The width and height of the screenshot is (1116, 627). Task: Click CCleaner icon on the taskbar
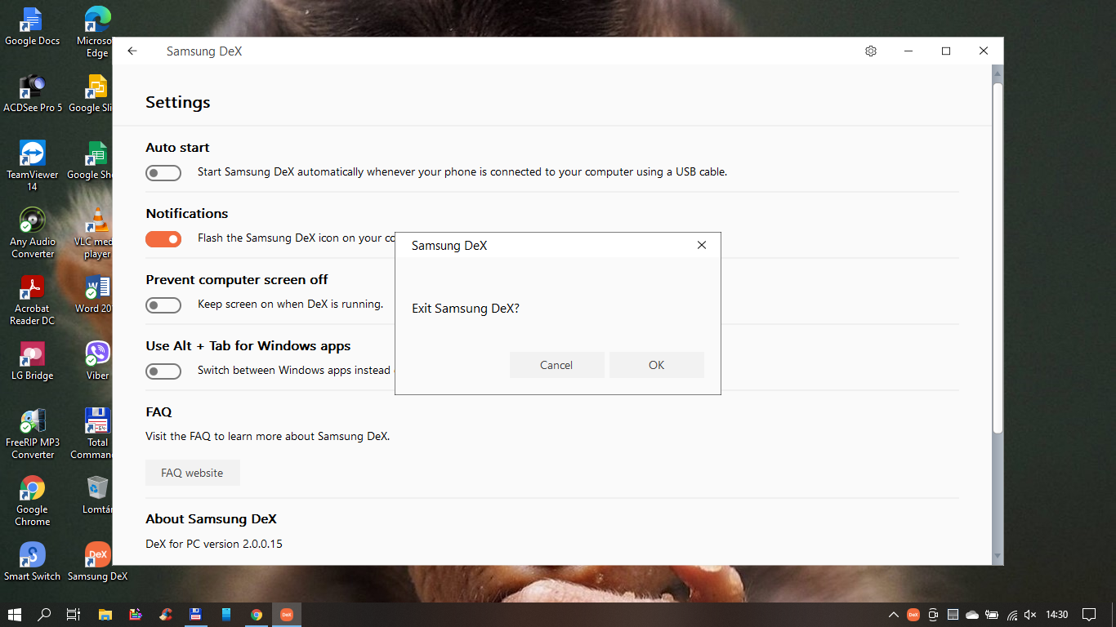166,615
